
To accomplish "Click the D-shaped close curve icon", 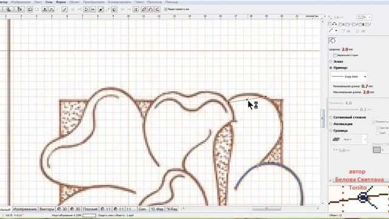I will coord(86,10).
